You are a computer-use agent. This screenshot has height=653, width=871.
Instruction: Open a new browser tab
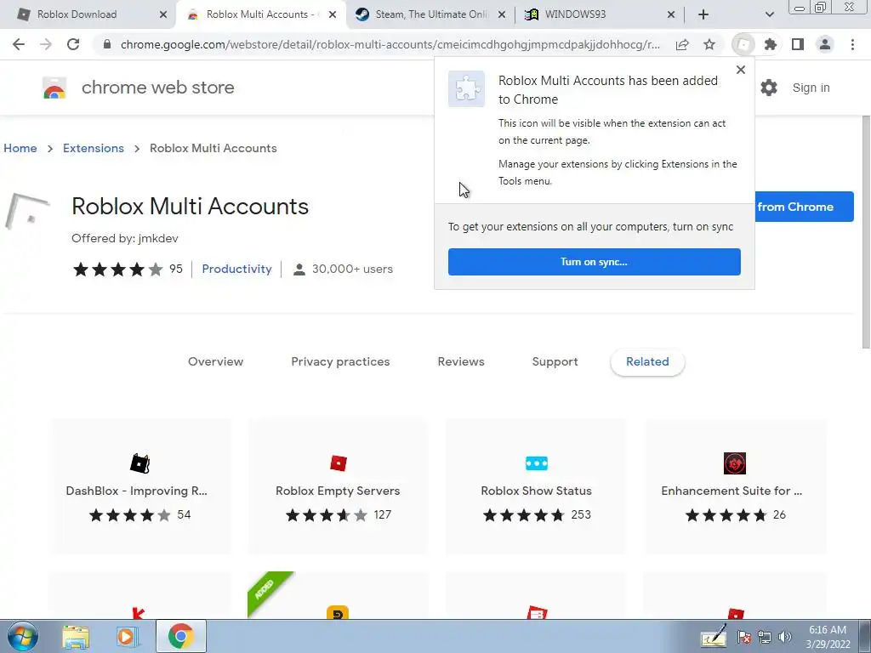coord(703,14)
